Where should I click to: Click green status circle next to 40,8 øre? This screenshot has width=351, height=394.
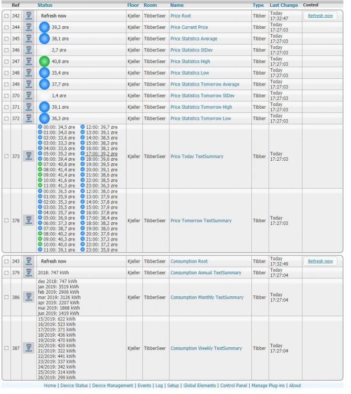click(45, 61)
